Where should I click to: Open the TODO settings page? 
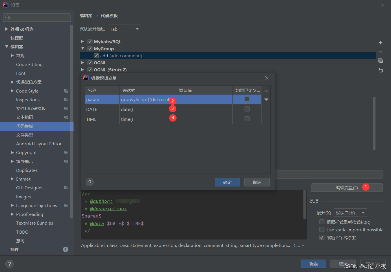(x=22, y=232)
